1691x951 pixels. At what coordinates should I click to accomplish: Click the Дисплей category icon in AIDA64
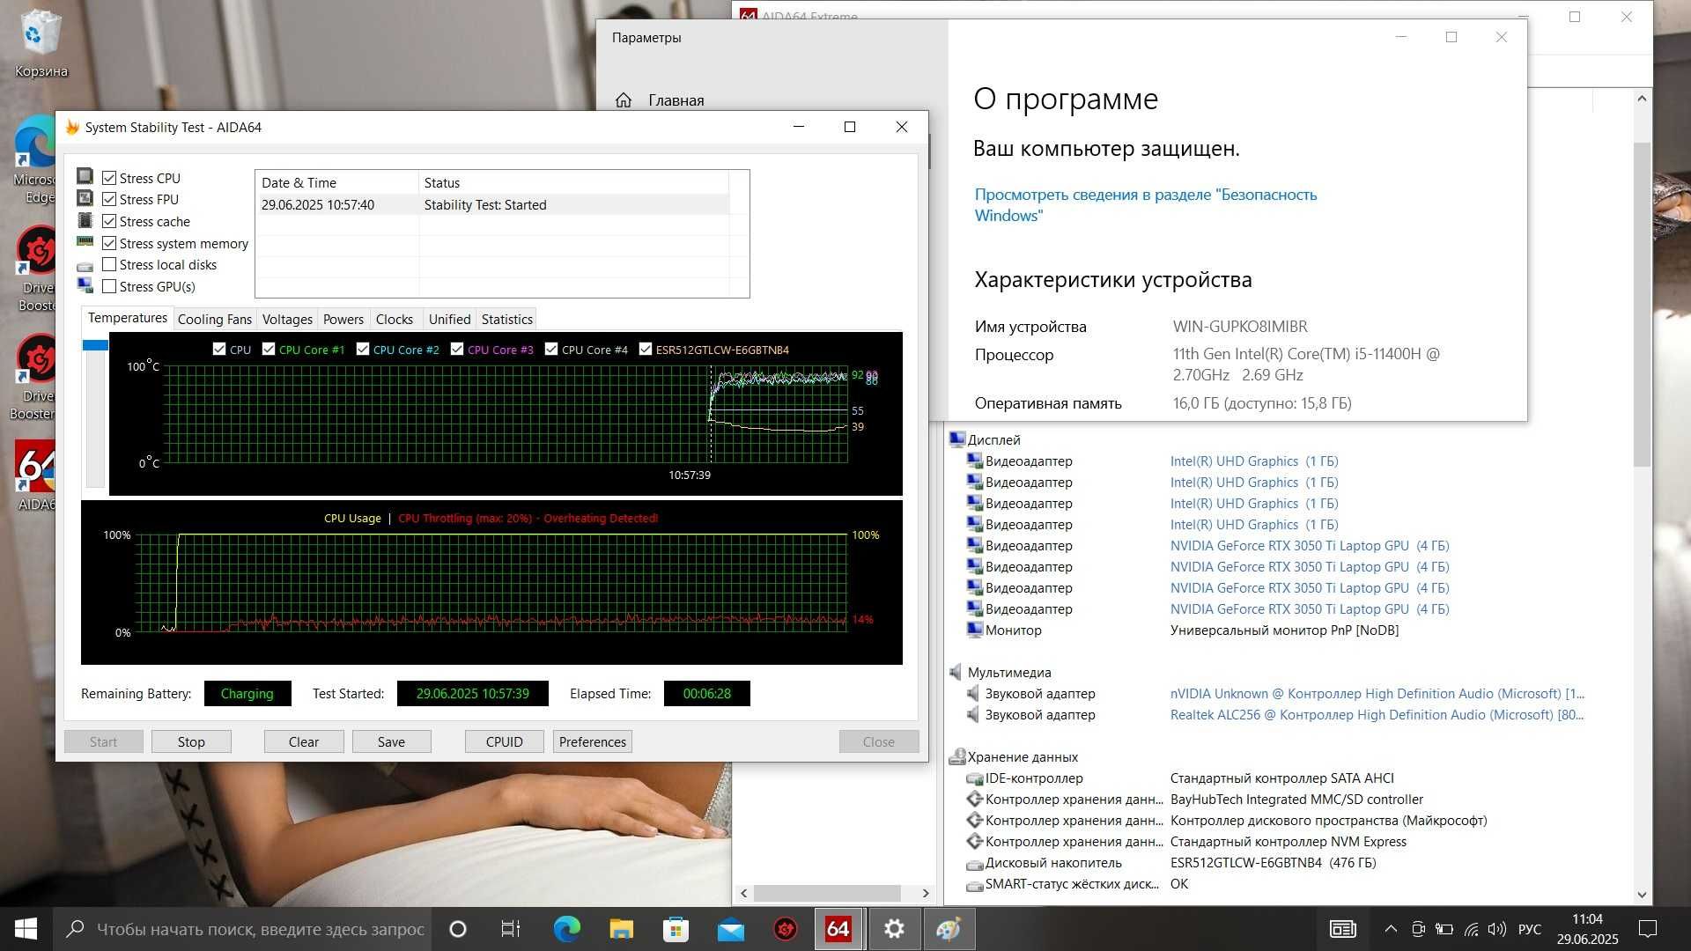tap(956, 439)
